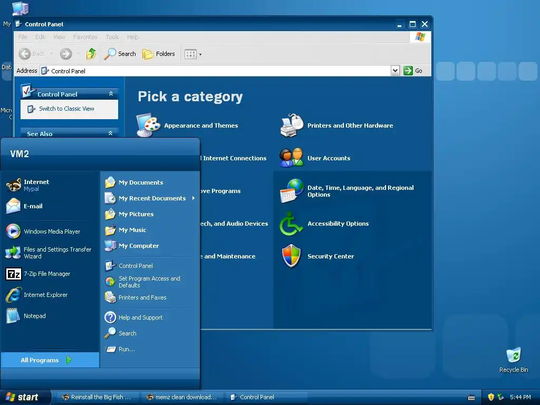The height and width of the screenshot is (405, 540).
Task: Click the Go button
Action: (x=413, y=71)
